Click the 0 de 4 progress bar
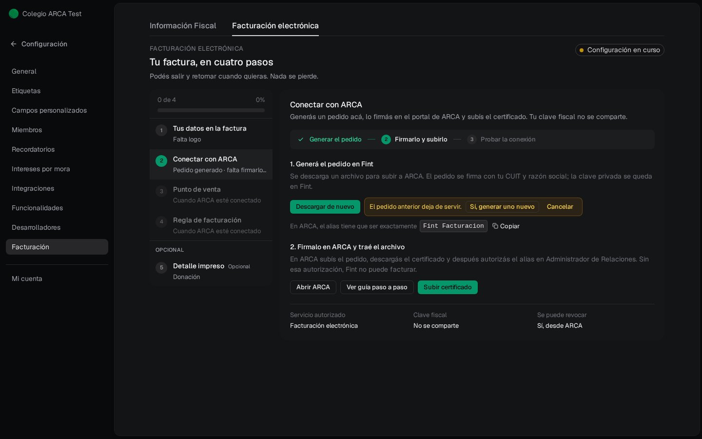Viewport: 702px width, 439px height. coord(211,110)
